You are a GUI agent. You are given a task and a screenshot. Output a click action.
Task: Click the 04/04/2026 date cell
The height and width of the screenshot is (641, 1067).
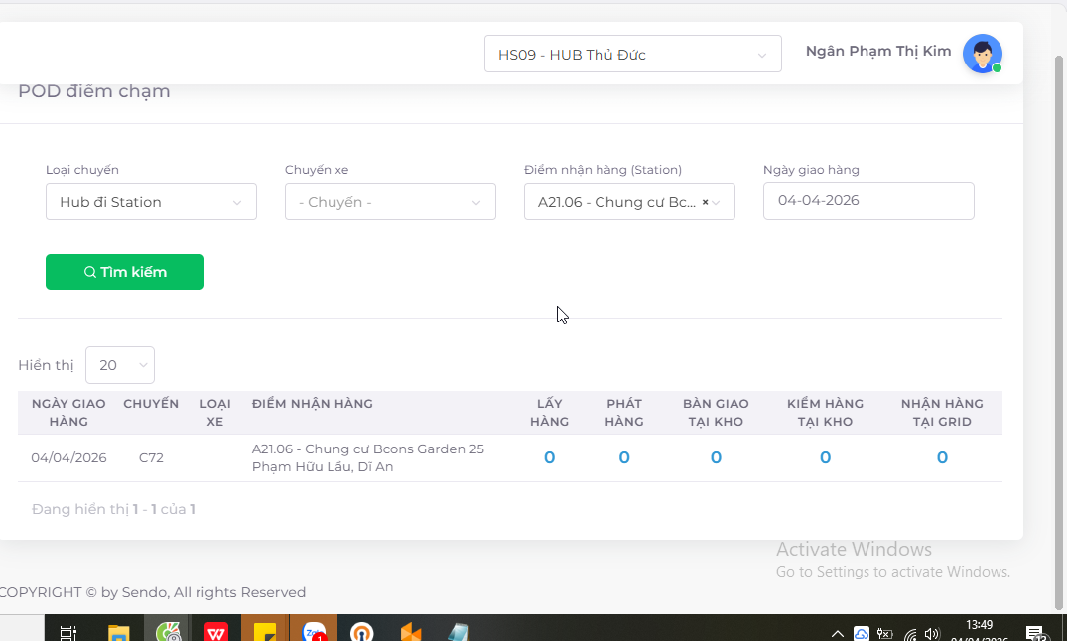tap(68, 458)
